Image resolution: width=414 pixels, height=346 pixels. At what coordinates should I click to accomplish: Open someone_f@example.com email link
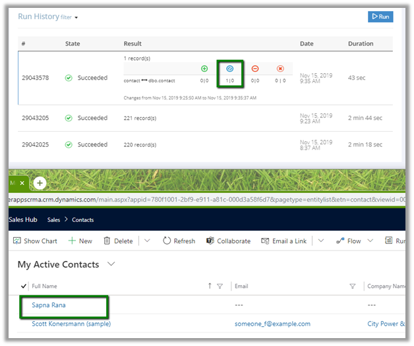[x=272, y=324]
